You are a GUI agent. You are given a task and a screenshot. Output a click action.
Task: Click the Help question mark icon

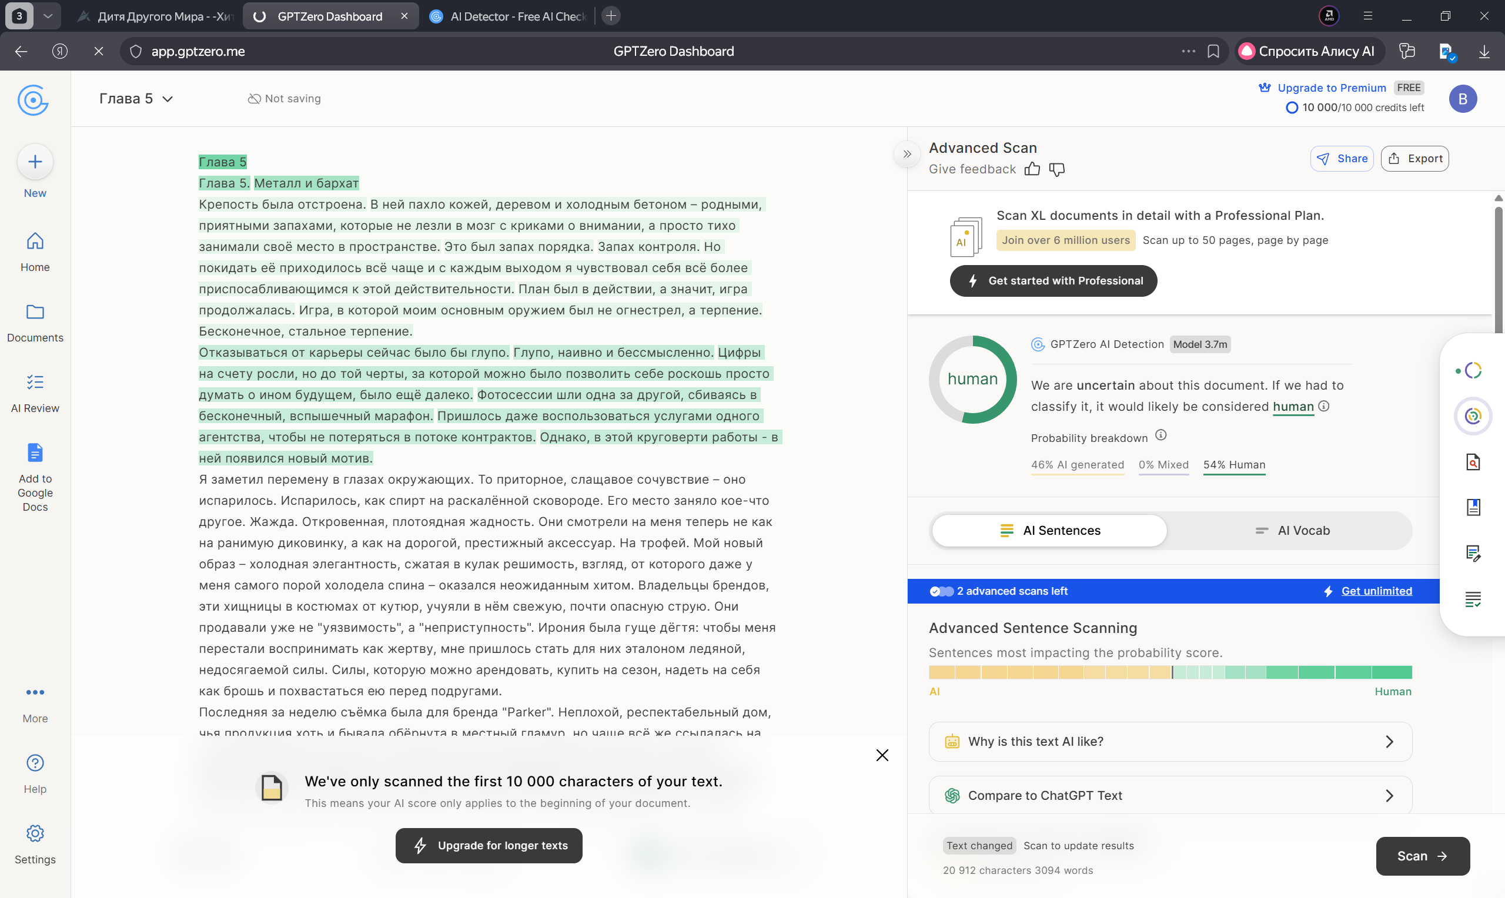pyautogui.click(x=35, y=763)
